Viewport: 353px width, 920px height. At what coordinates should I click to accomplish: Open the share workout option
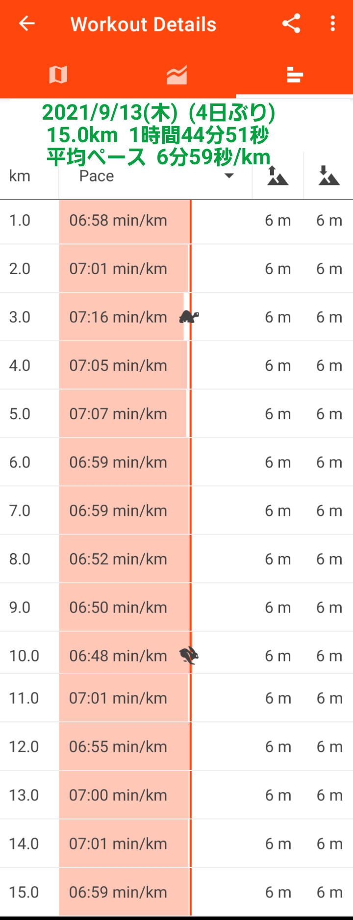[291, 24]
